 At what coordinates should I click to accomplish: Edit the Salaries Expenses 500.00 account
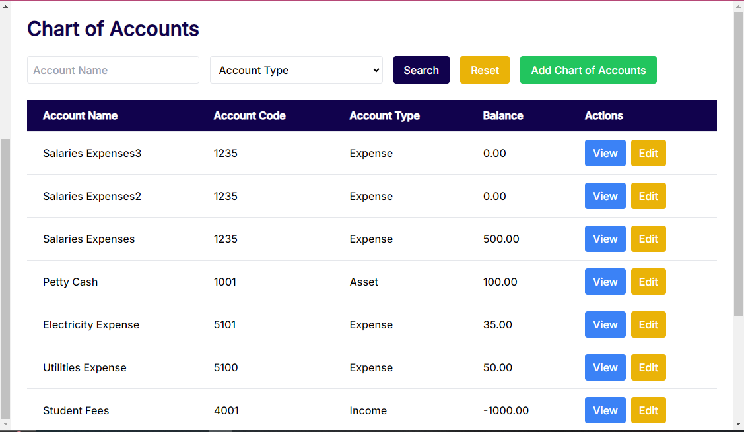coord(648,239)
